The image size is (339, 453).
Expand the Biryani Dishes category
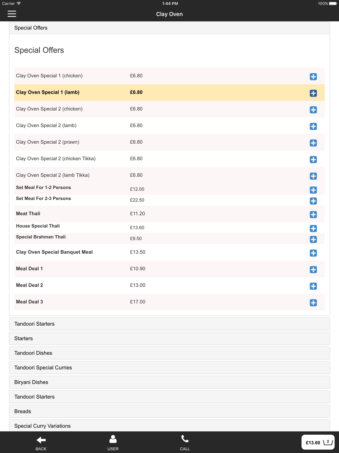pyautogui.click(x=169, y=382)
